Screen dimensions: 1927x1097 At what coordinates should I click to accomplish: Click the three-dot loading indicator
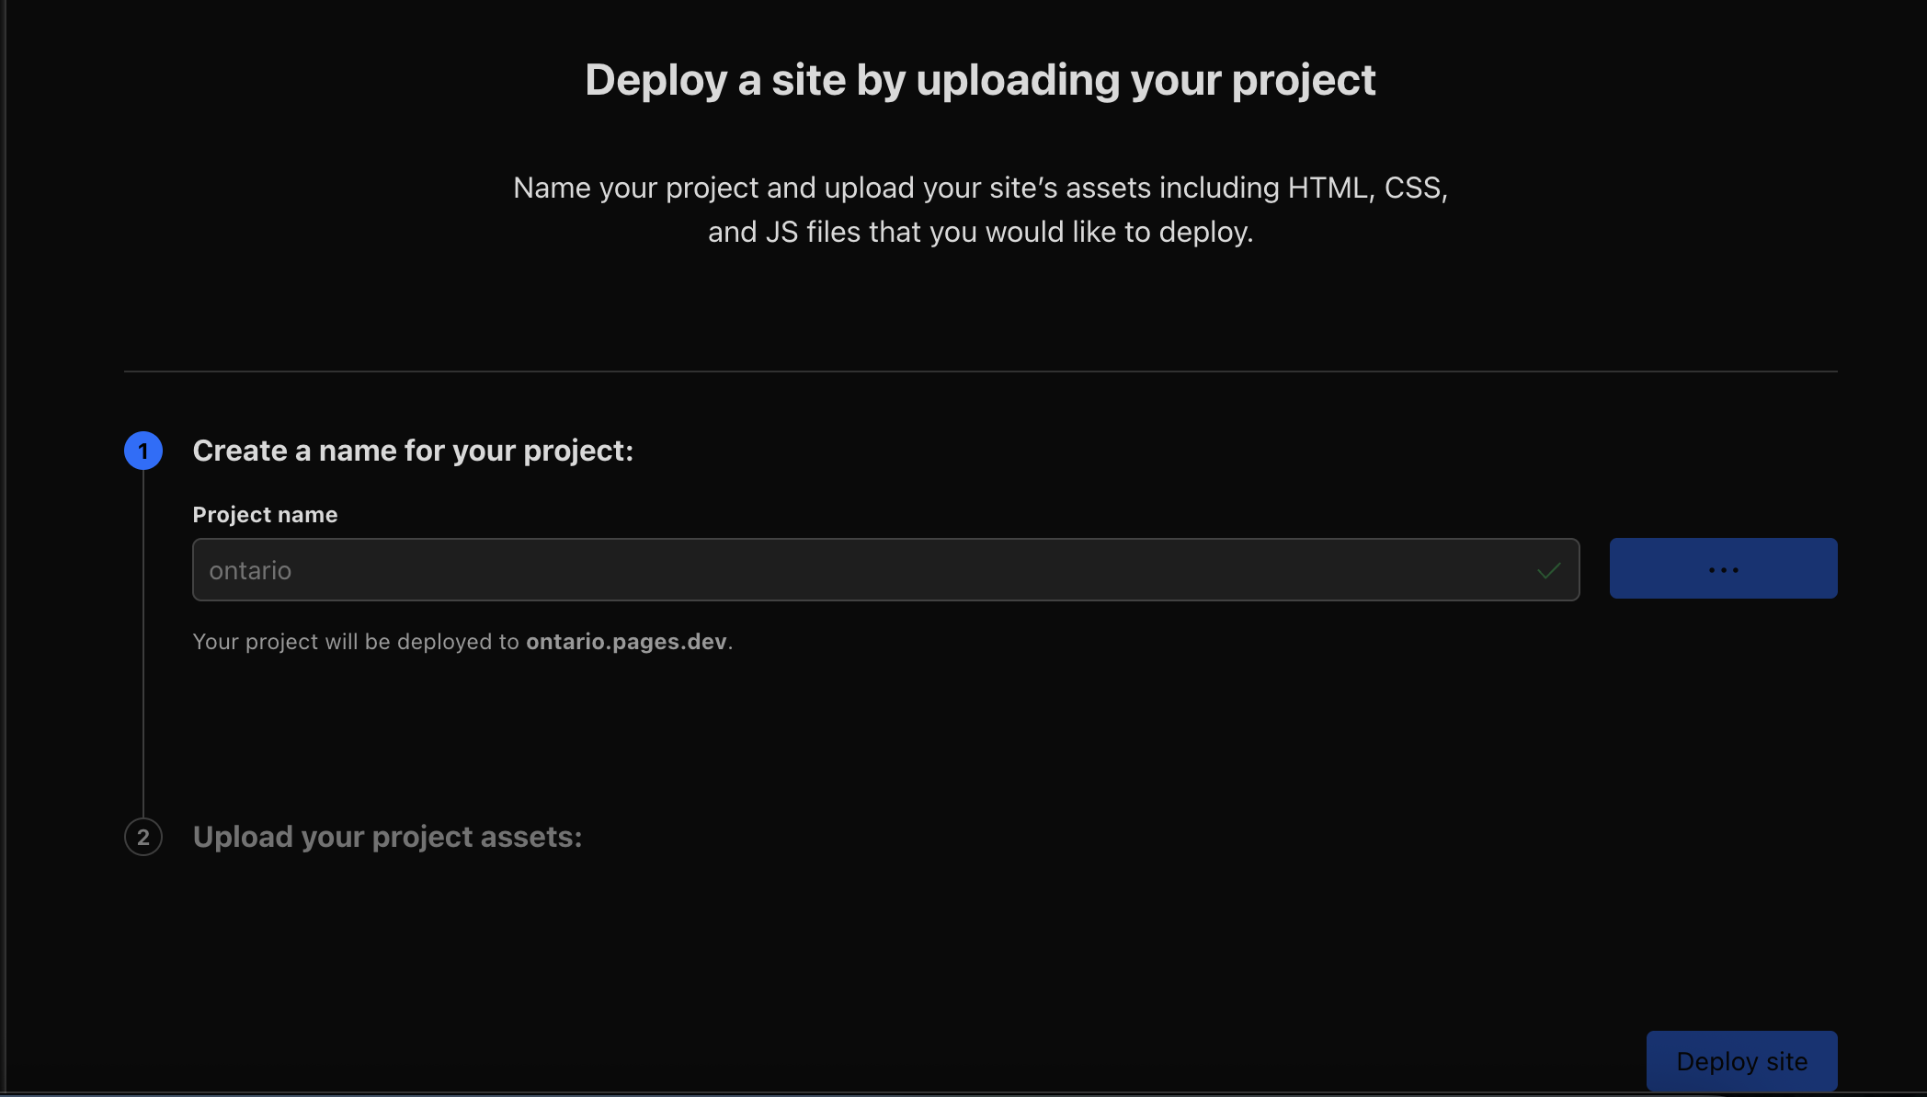tap(1724, 570)
